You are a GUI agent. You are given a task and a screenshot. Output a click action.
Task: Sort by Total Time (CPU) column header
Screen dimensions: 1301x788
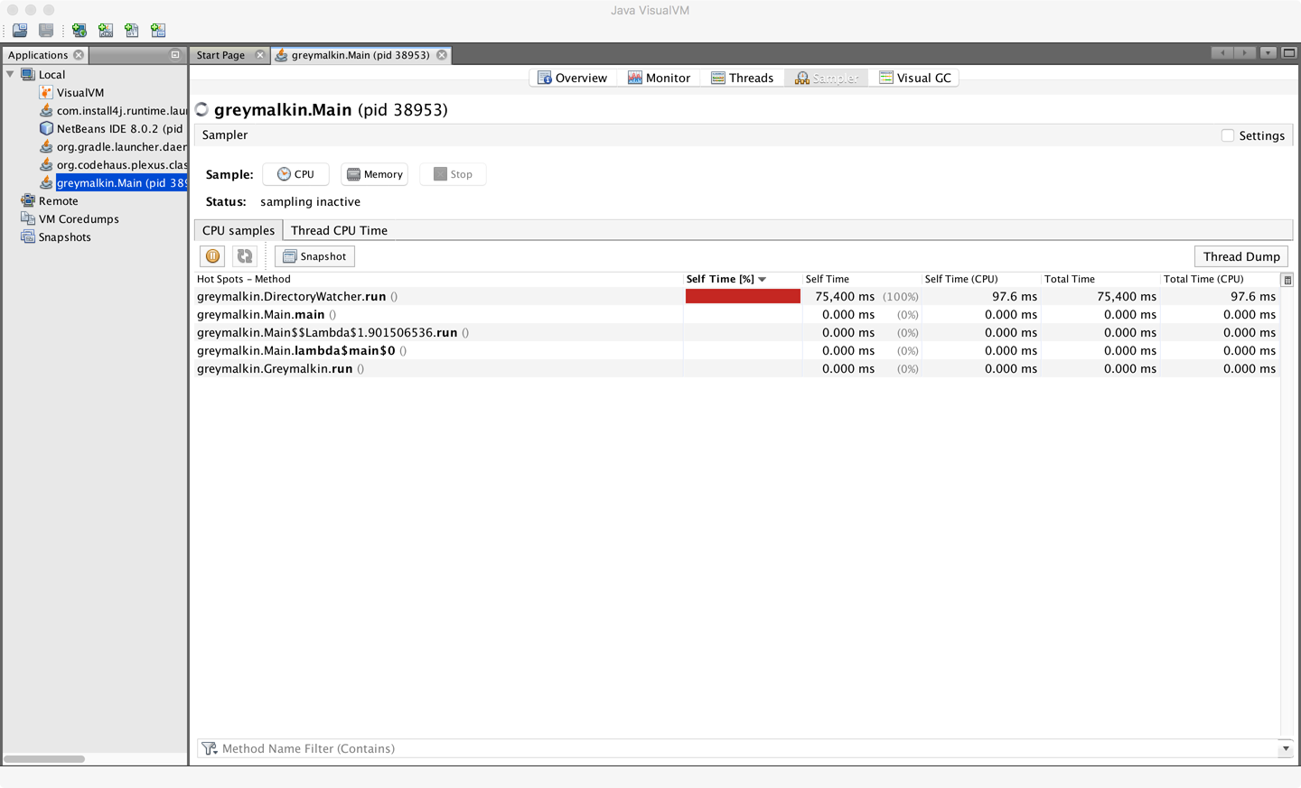point(1220,279)
